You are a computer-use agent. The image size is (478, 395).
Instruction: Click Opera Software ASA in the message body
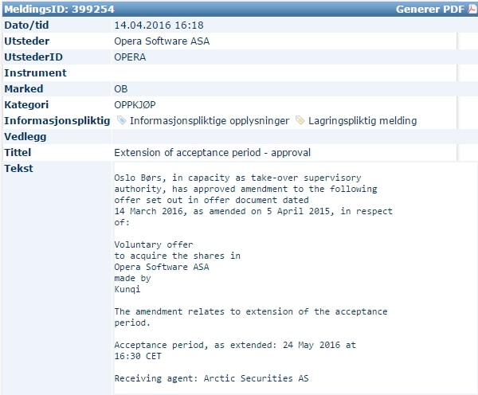(162, 267)
